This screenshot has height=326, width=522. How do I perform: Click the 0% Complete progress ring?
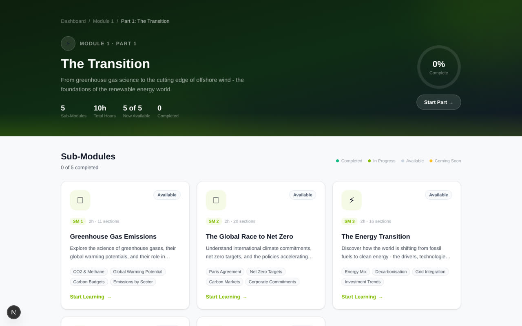[439, 67]
